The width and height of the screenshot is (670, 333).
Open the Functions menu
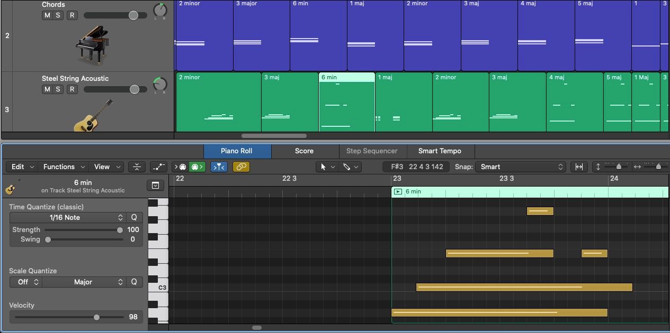tap(63, 166)
